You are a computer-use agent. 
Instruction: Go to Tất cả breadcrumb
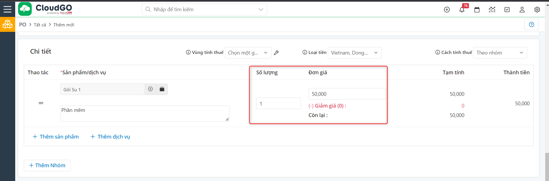tap(40, 25)
